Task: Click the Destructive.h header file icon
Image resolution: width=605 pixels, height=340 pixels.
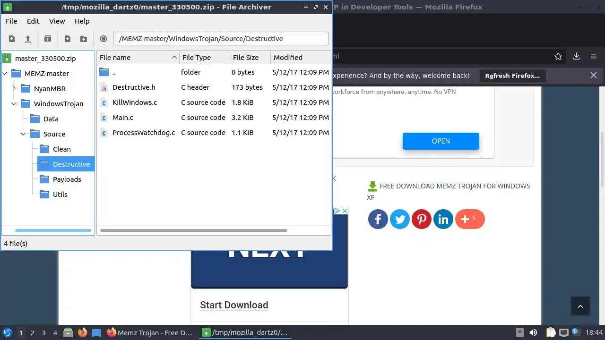Action: 104,87
